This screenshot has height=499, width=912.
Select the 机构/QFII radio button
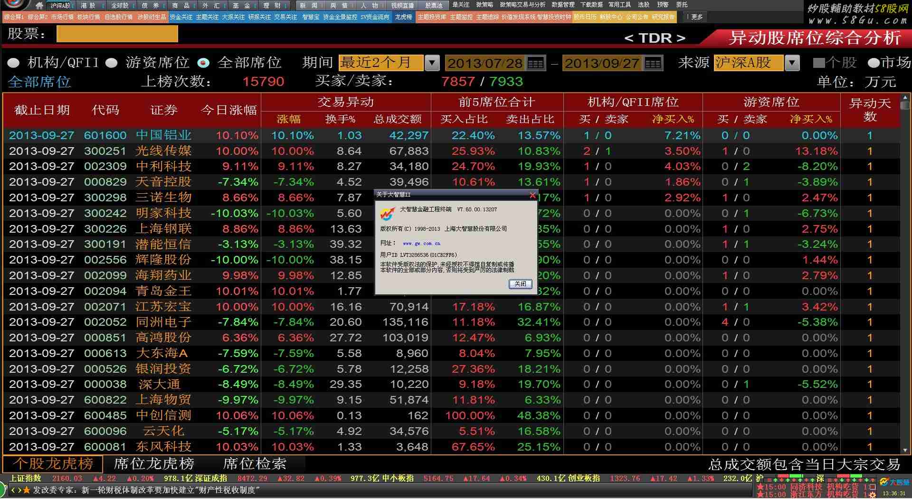(14, 63)
